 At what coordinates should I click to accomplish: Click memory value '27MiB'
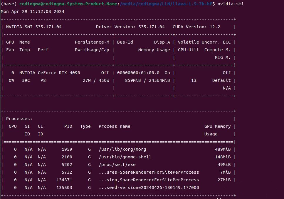click(224, 180)
